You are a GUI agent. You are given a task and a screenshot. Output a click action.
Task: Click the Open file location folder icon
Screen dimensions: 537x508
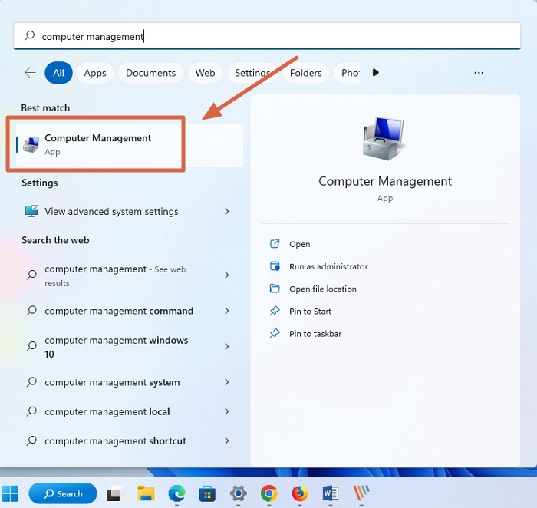click(x=275, y=289)
